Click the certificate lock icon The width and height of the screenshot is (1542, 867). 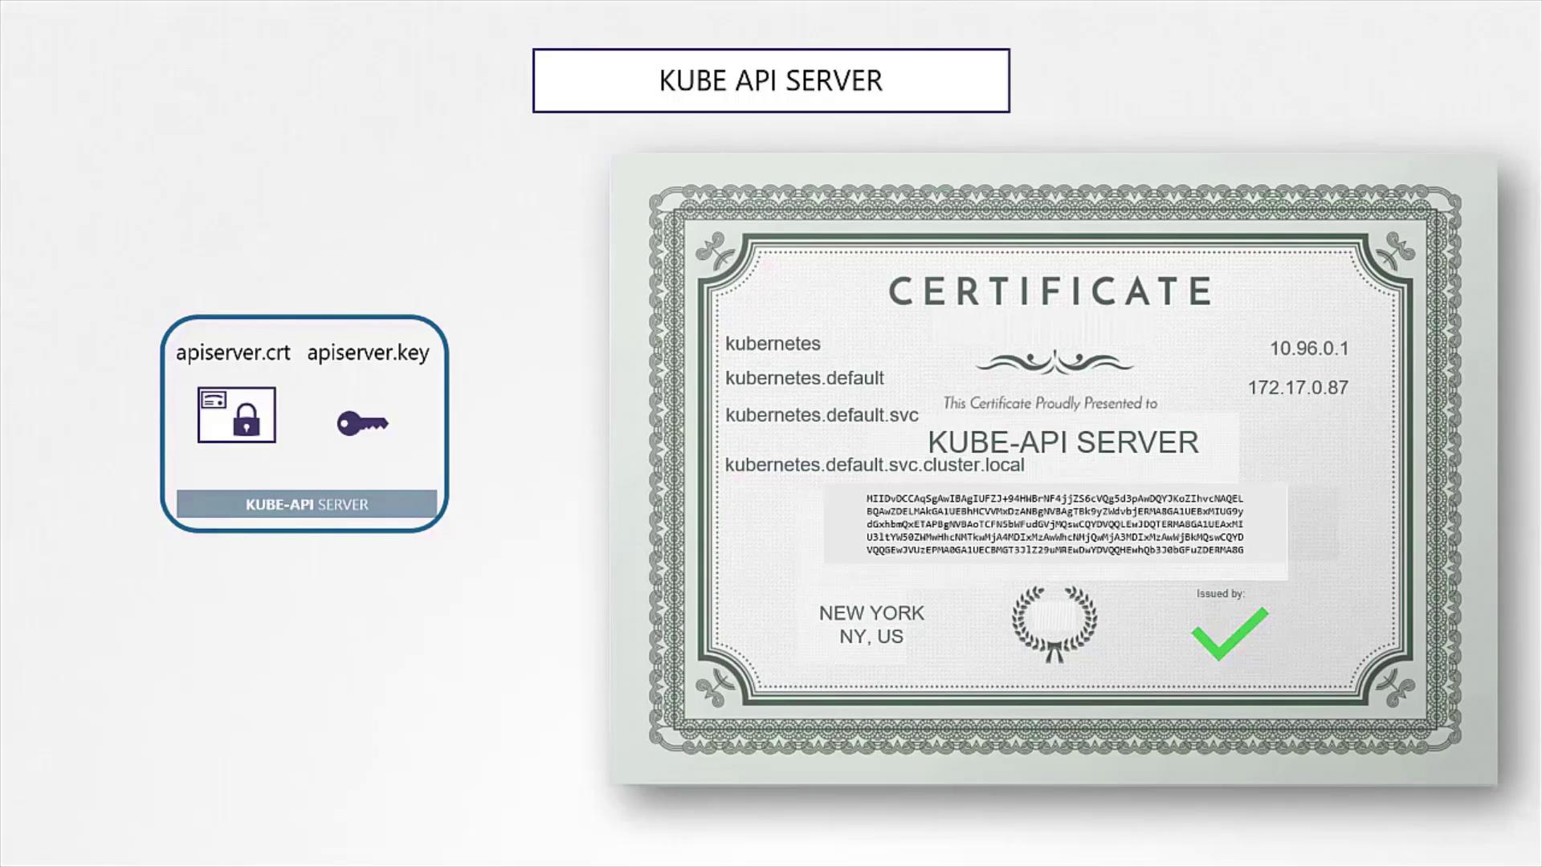click(x=237, y=415)
